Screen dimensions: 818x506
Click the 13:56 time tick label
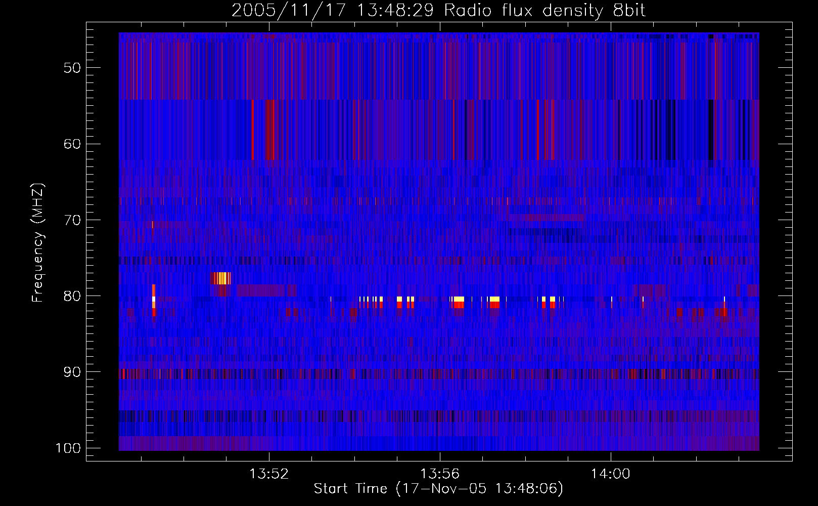(440, 474)
